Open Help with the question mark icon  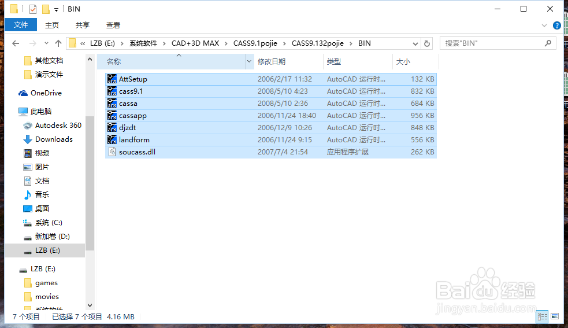tap(557, 25)
